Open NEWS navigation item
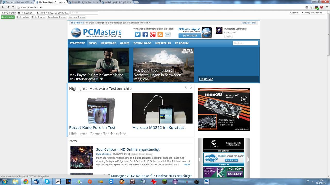The width and height of the screenshot is (330, 185). point(93,43)
